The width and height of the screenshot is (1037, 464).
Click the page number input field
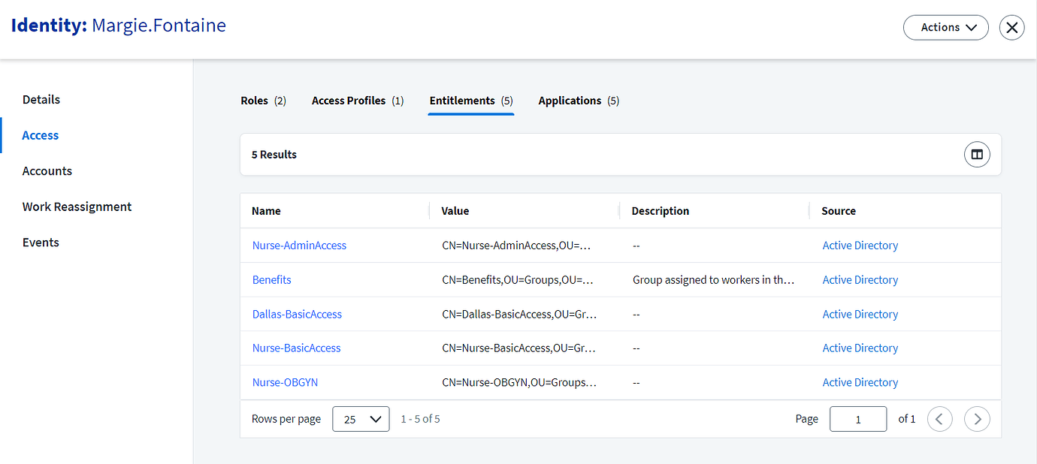(857, 418)
